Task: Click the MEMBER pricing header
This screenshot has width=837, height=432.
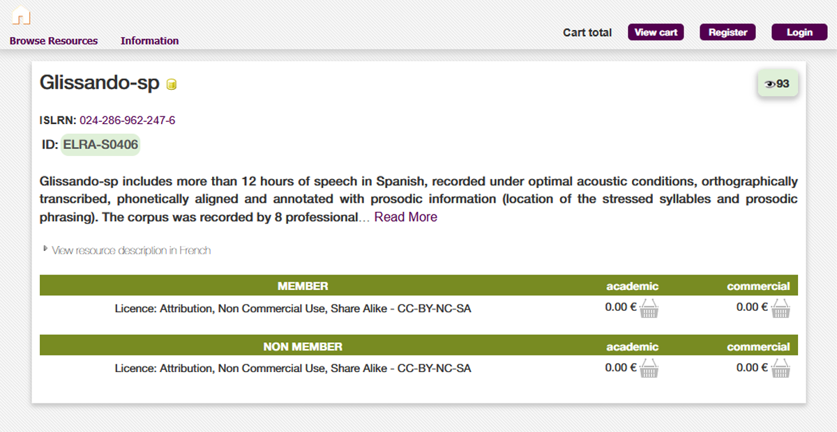Action: coord(303,286)
